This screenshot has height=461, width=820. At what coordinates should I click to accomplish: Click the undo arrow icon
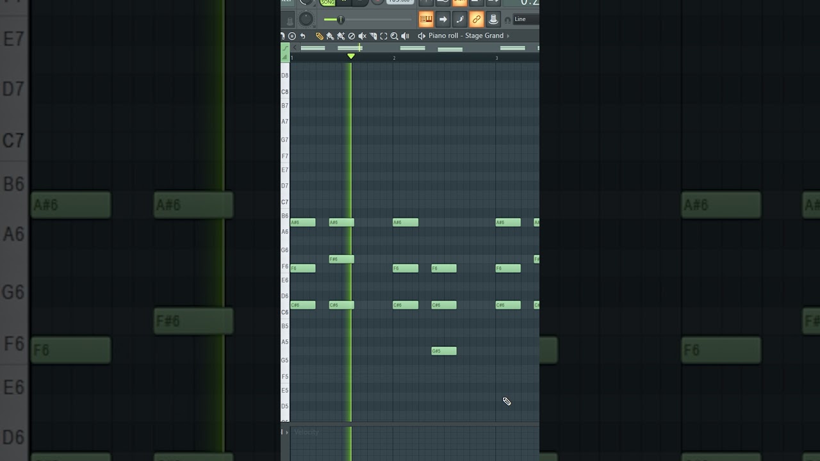coord(303,36)
